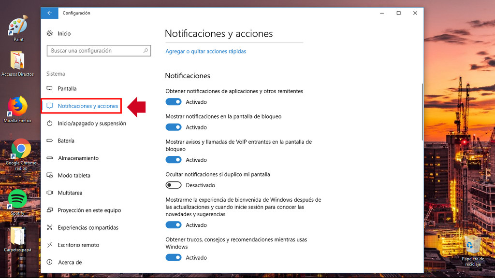Screen dimensions: 495x278
Task: Enable Ocultar notificaciones si duplico mi pantalla
Action: [174, 185]
